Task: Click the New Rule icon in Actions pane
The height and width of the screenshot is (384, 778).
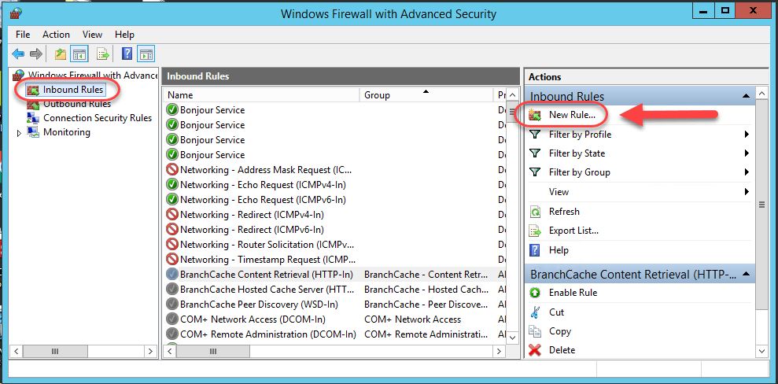Action: click(535, 116)
